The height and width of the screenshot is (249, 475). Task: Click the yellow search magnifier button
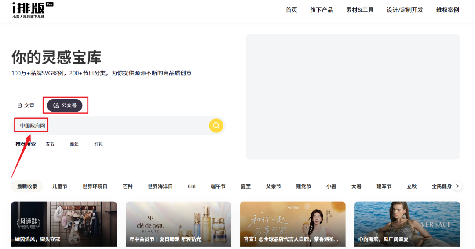216,125
